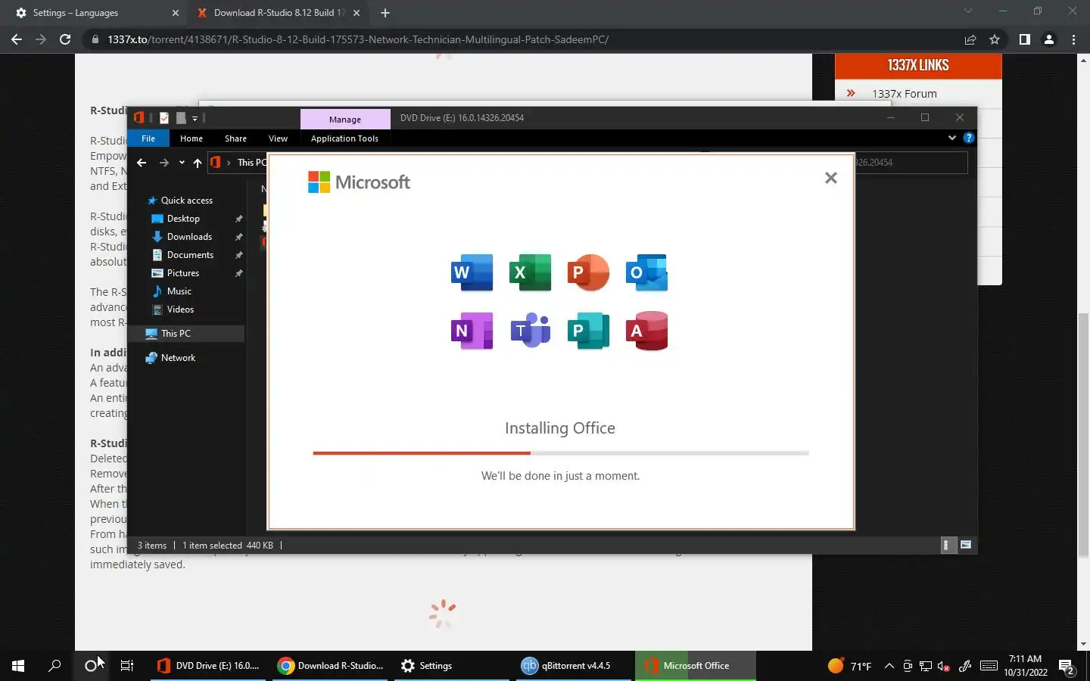Click the Microsoft logo in the installer
This screenshot has width=1090, height=681.
[359, 182]
